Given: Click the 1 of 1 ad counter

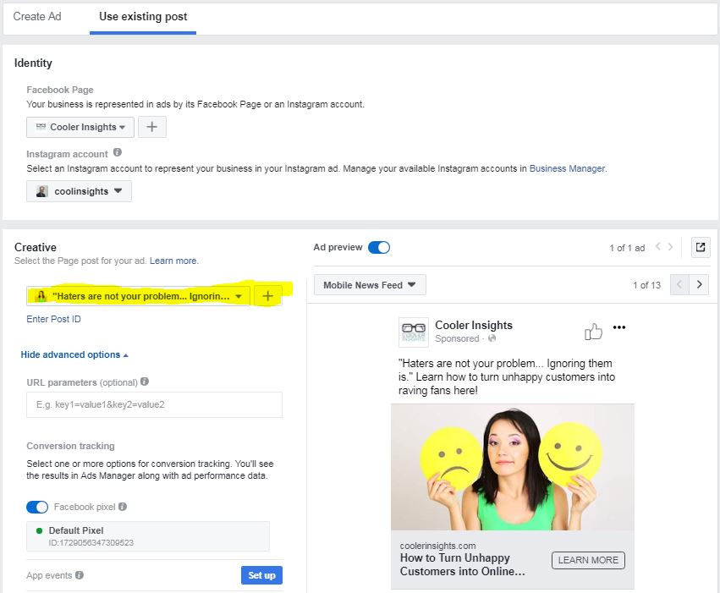Looking at the screenshot, I should tap(627, 248).
